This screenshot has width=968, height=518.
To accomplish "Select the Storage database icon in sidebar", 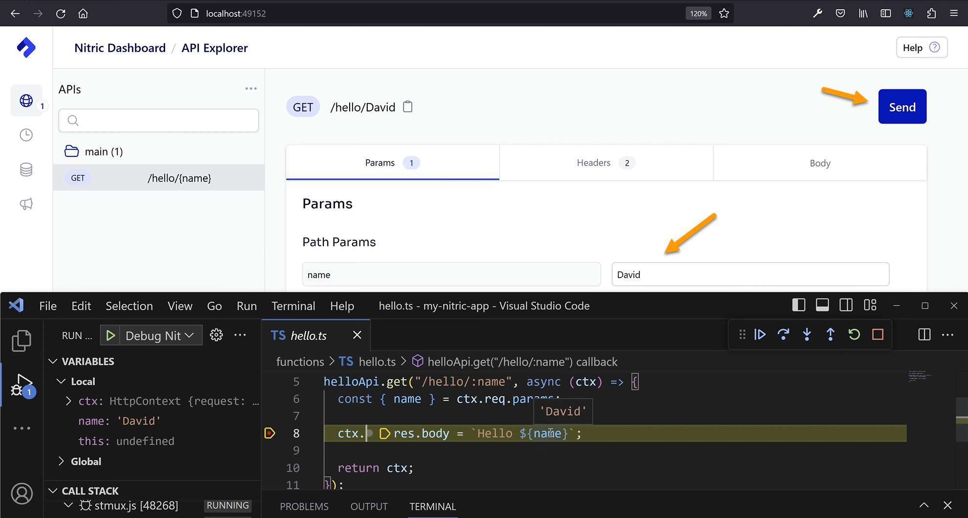I will (26, 170).
